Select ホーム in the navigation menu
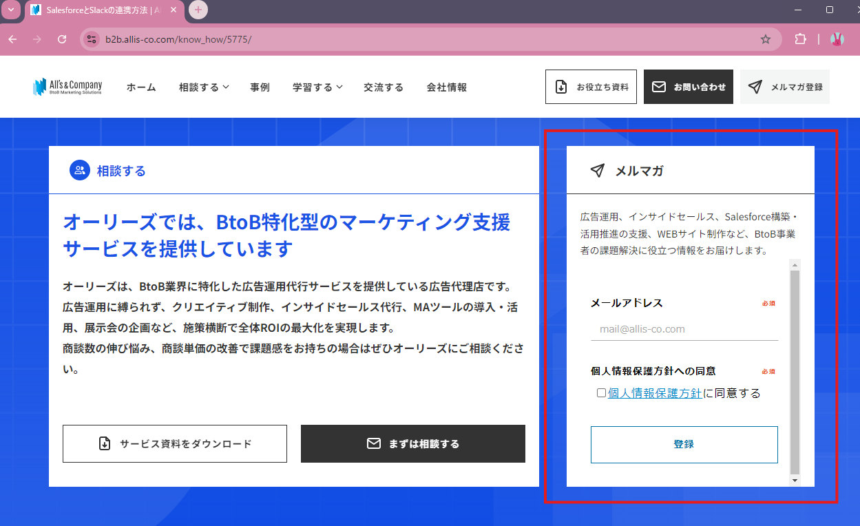This screenshot has height=526, width=860. pos(140,87)
